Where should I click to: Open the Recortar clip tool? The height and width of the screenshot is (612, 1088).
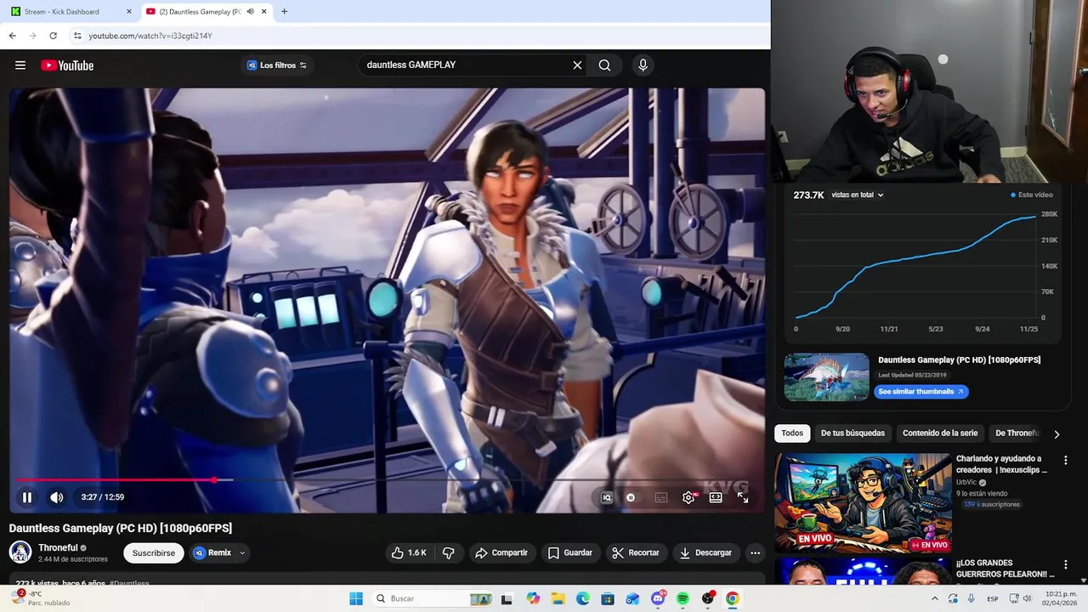click(x=637, y=552)
